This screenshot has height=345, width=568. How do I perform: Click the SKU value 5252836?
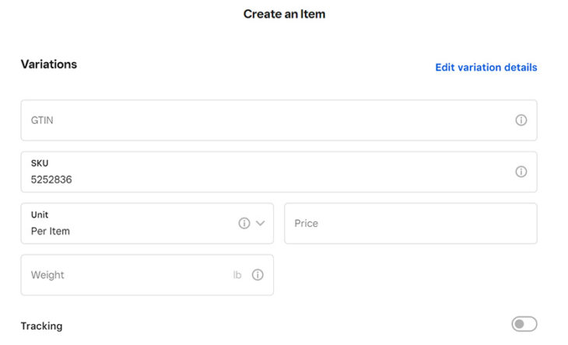pos(57,179)
